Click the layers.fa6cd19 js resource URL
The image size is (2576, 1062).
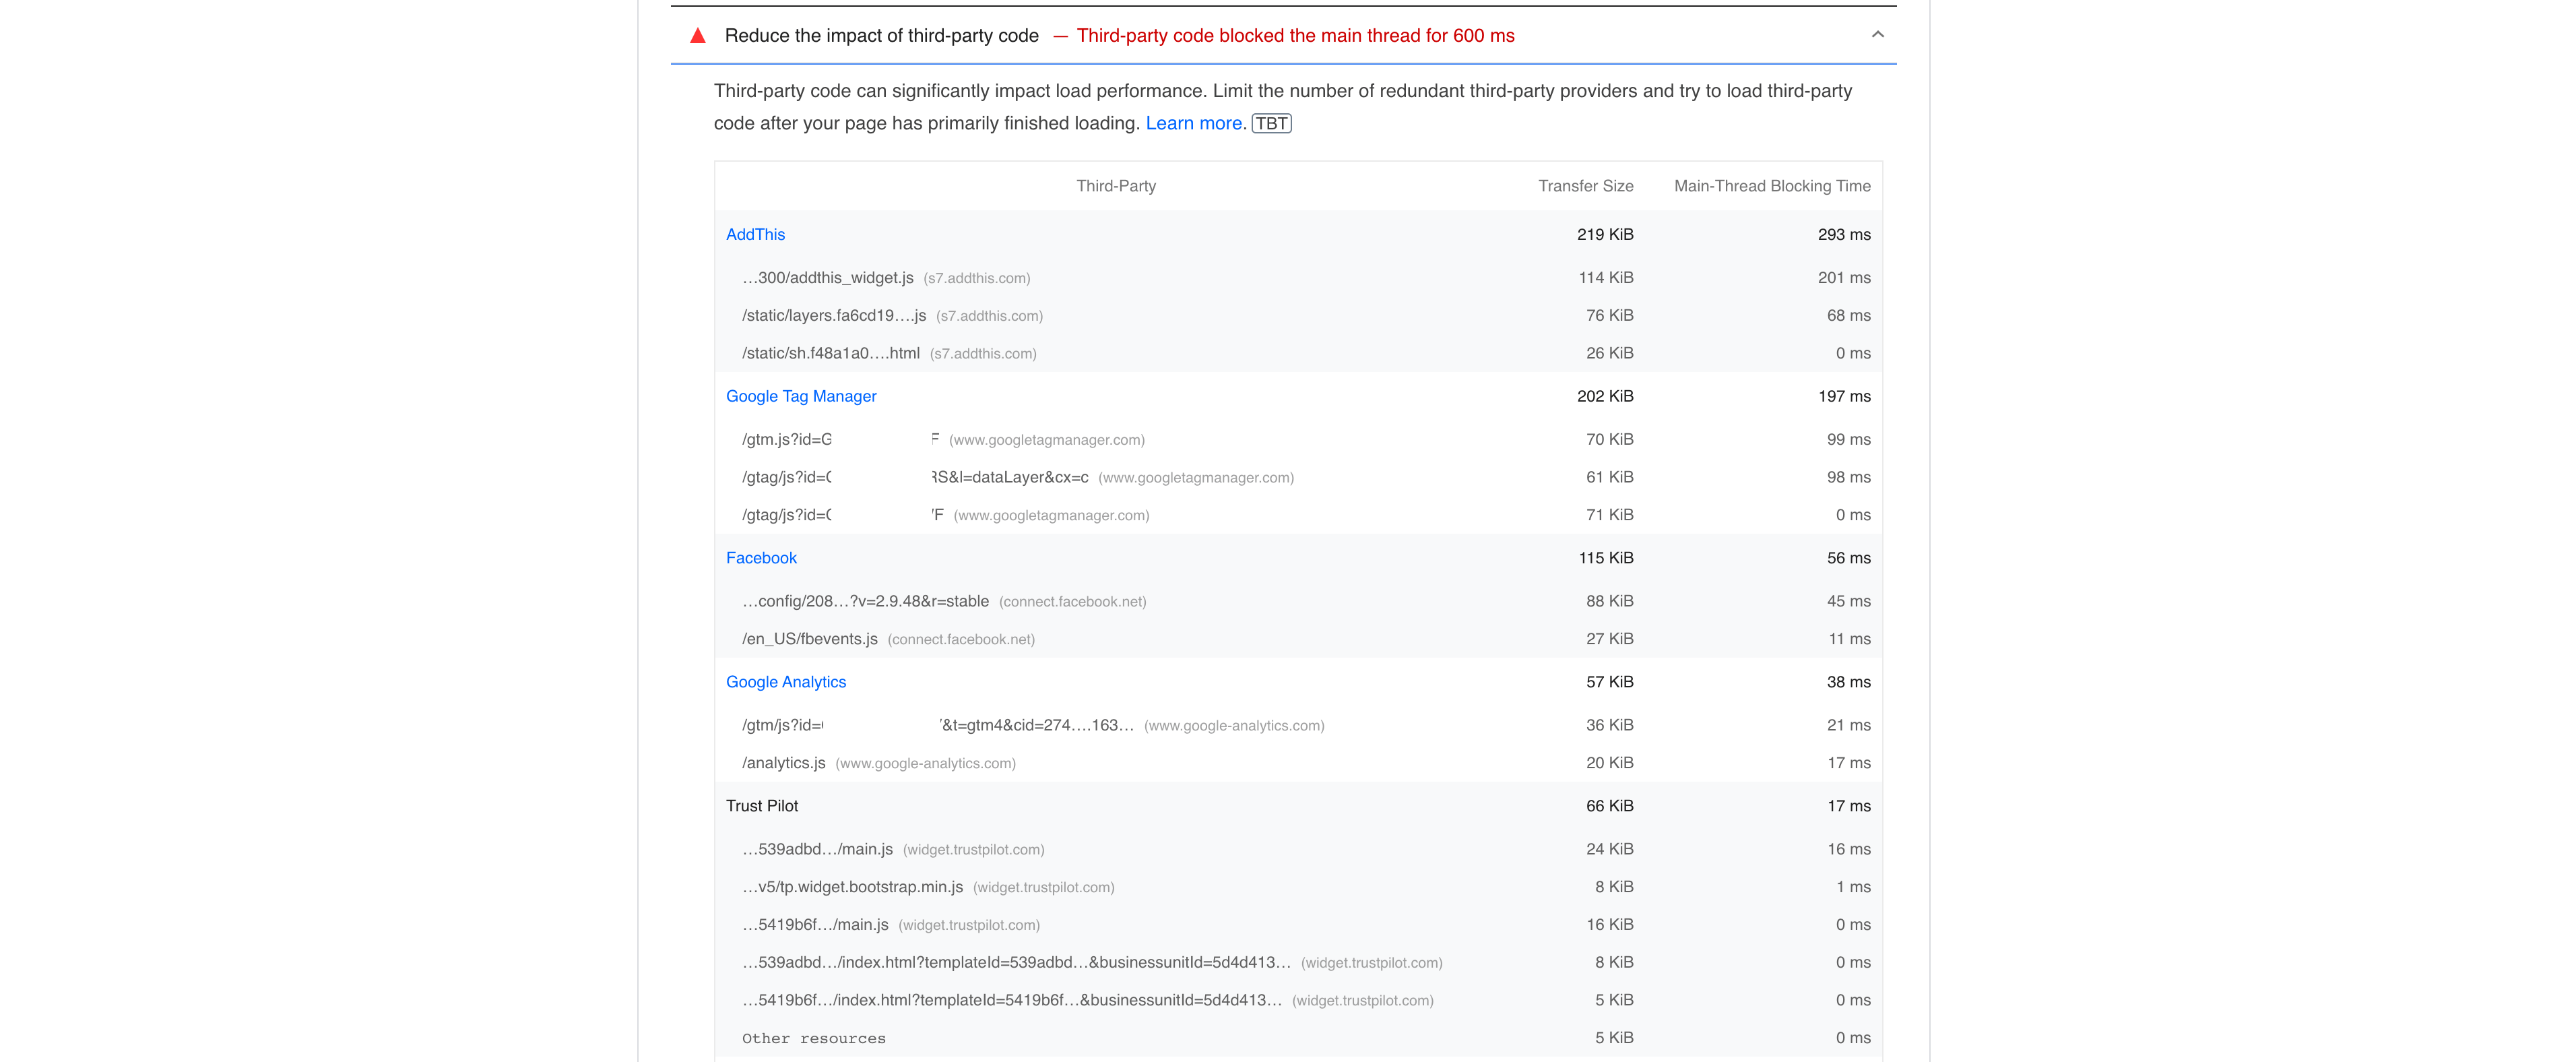tap(834, 316)
